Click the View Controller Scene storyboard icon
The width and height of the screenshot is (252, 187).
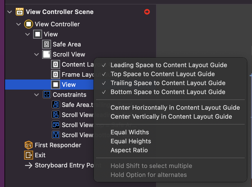(20, 12)
